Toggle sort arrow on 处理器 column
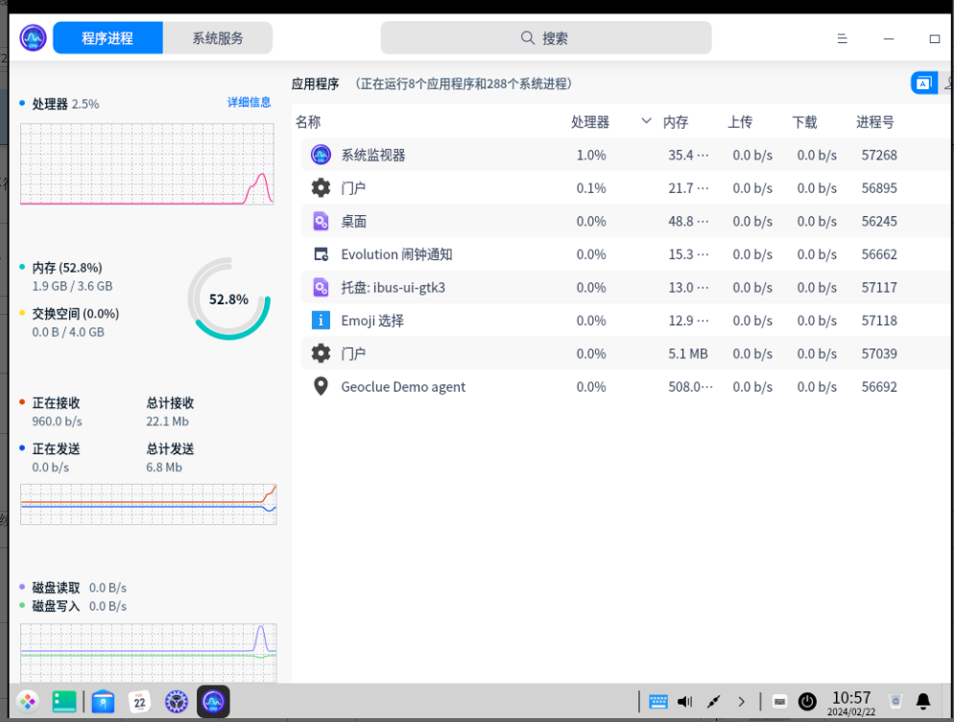The image size is (954, 722). 646,122
